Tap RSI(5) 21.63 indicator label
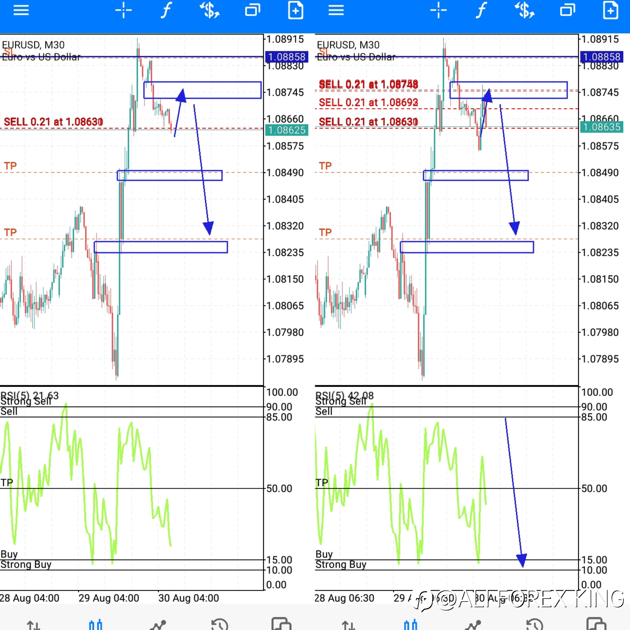 click(x=30, y=395)
